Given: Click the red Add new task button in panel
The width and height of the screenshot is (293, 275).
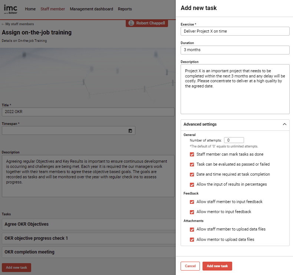Looking at the screenshot, I should click(217, 266).
